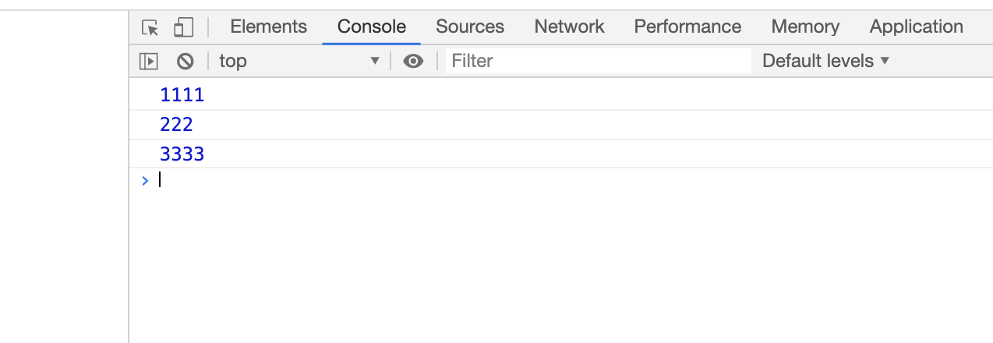Click the arrow next to Default levels
Screen dimensions: 993x343
coord(884,61)
